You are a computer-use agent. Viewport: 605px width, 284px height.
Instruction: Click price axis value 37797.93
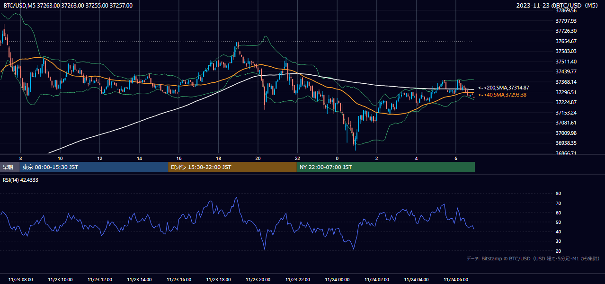point(566,21)
